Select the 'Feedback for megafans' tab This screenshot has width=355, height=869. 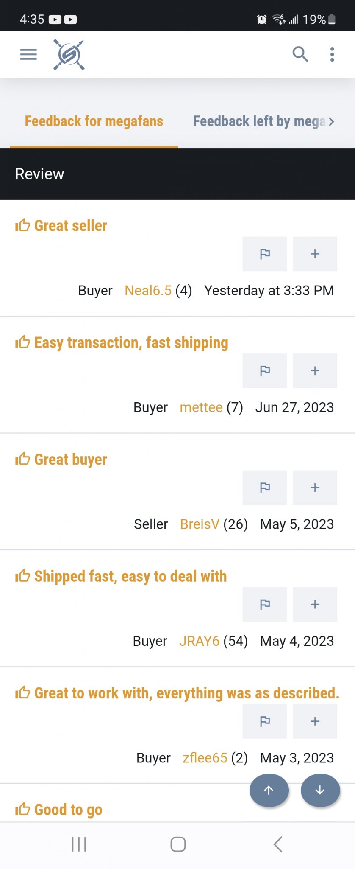[x=94, y=121]
